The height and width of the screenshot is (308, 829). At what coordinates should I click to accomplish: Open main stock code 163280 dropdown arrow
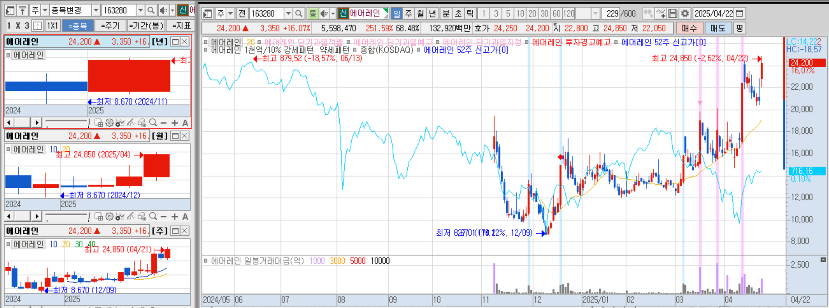point(288,14)
